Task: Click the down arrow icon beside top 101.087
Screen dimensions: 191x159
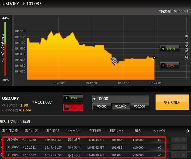Action: [x=24, y=3]
